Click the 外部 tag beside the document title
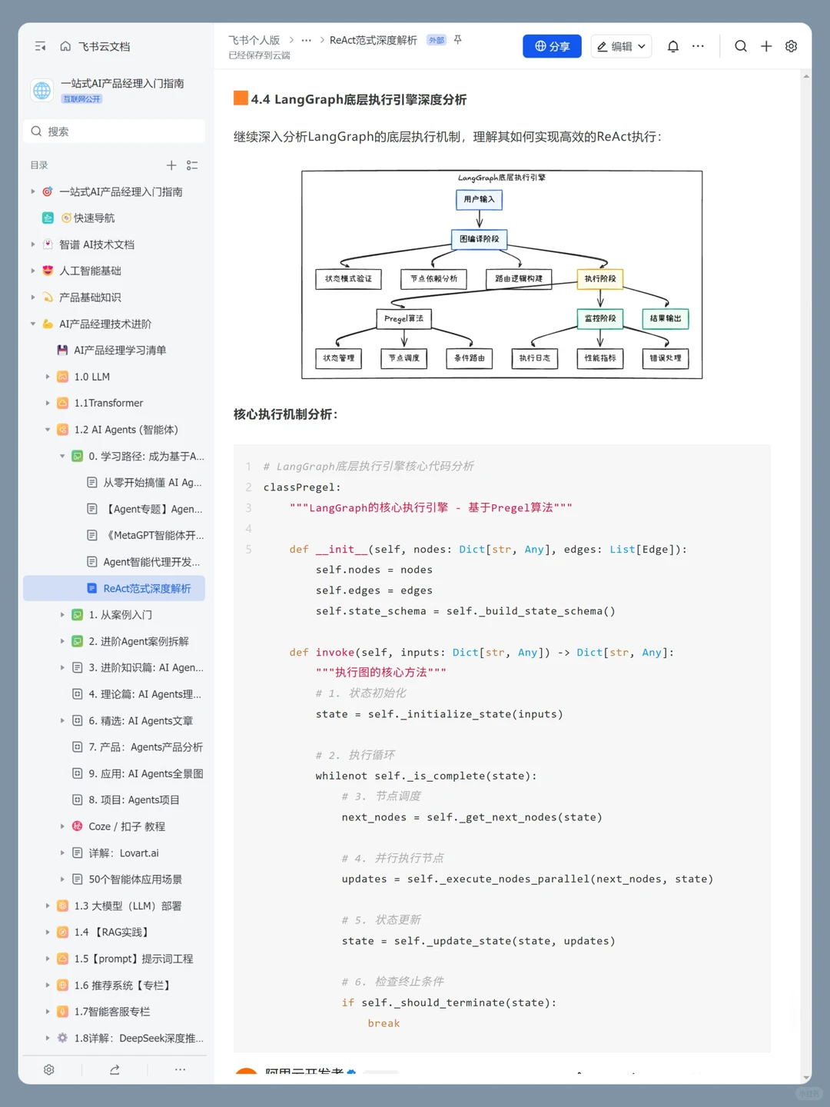The height and width of the screenshot is (1107, 830). pyautogui.click(x=437, y=40)
